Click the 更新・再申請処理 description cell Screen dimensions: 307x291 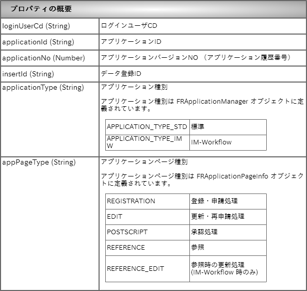[228, 217]
